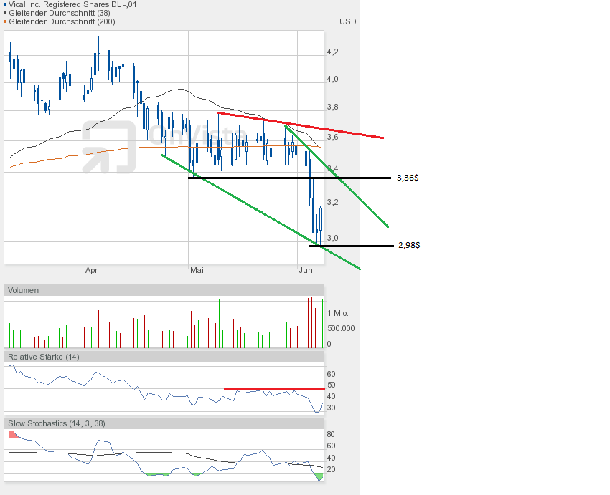610x495 pixels.
Task: Click the green oversold area at stochastics right edge
Action: tap(319, 476)
